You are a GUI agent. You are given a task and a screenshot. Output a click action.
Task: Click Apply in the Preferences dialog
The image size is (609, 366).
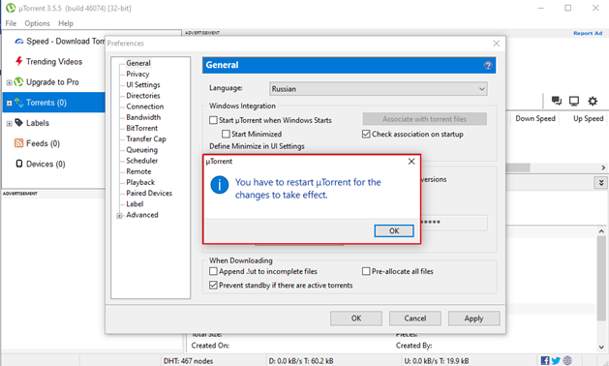473,319
